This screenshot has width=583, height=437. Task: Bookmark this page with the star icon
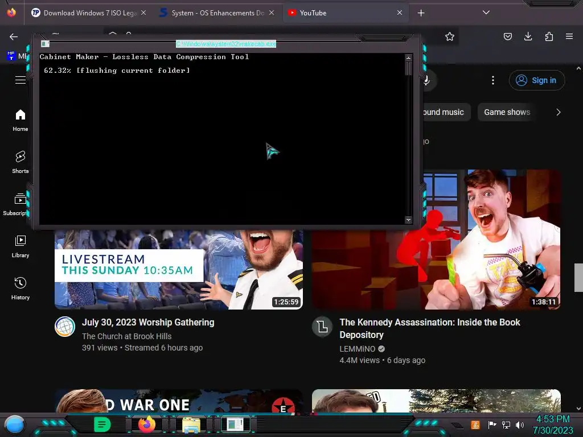click(x=450, y=36)
